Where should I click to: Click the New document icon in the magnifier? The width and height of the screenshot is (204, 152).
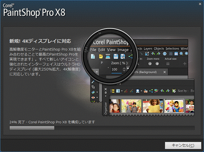93,56
